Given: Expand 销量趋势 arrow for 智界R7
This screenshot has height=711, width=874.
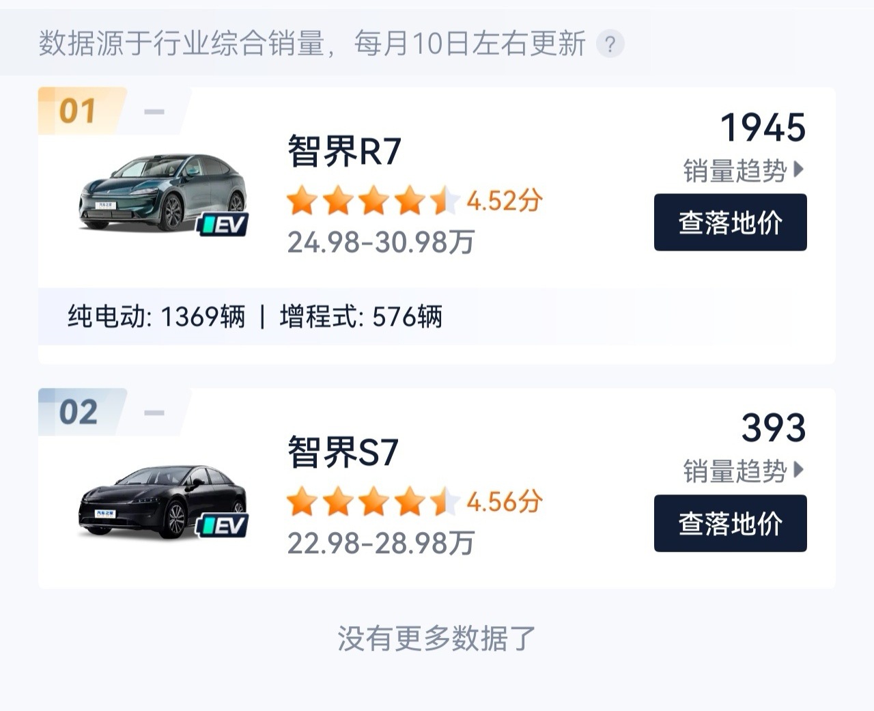Looking at the screenshot, I should [800, 169].
